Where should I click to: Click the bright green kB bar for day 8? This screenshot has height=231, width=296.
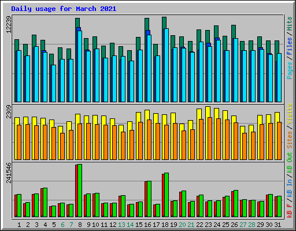coord(80,191)
